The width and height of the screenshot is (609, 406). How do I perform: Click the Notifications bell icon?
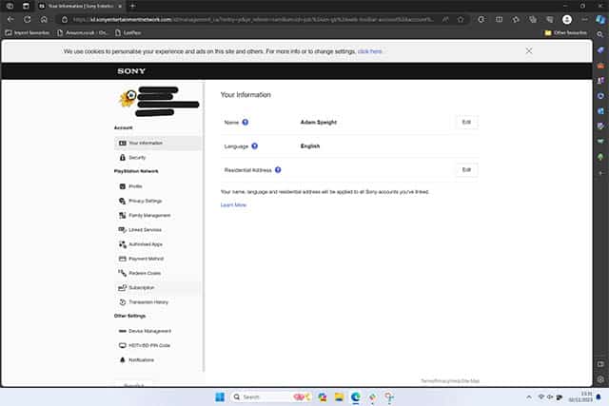click(122, 360)
